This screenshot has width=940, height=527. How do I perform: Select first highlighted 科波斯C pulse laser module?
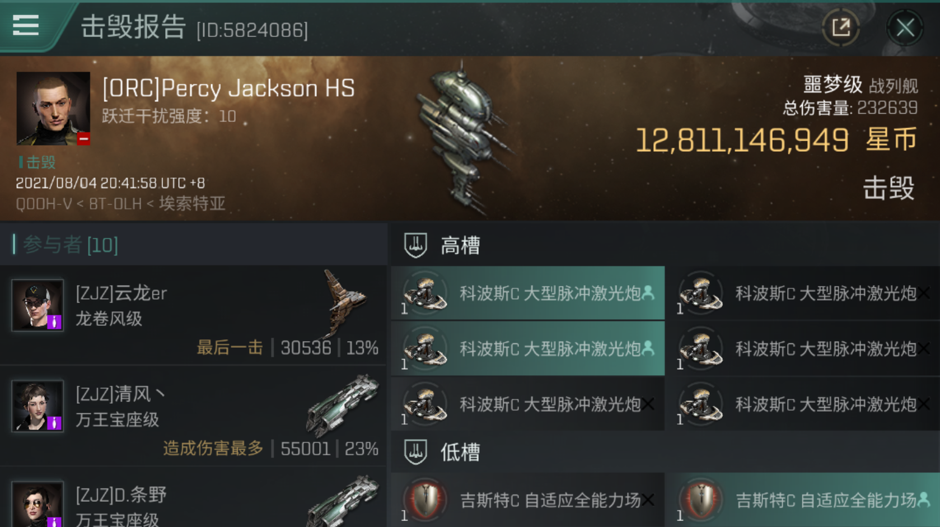tap(528, 293)
